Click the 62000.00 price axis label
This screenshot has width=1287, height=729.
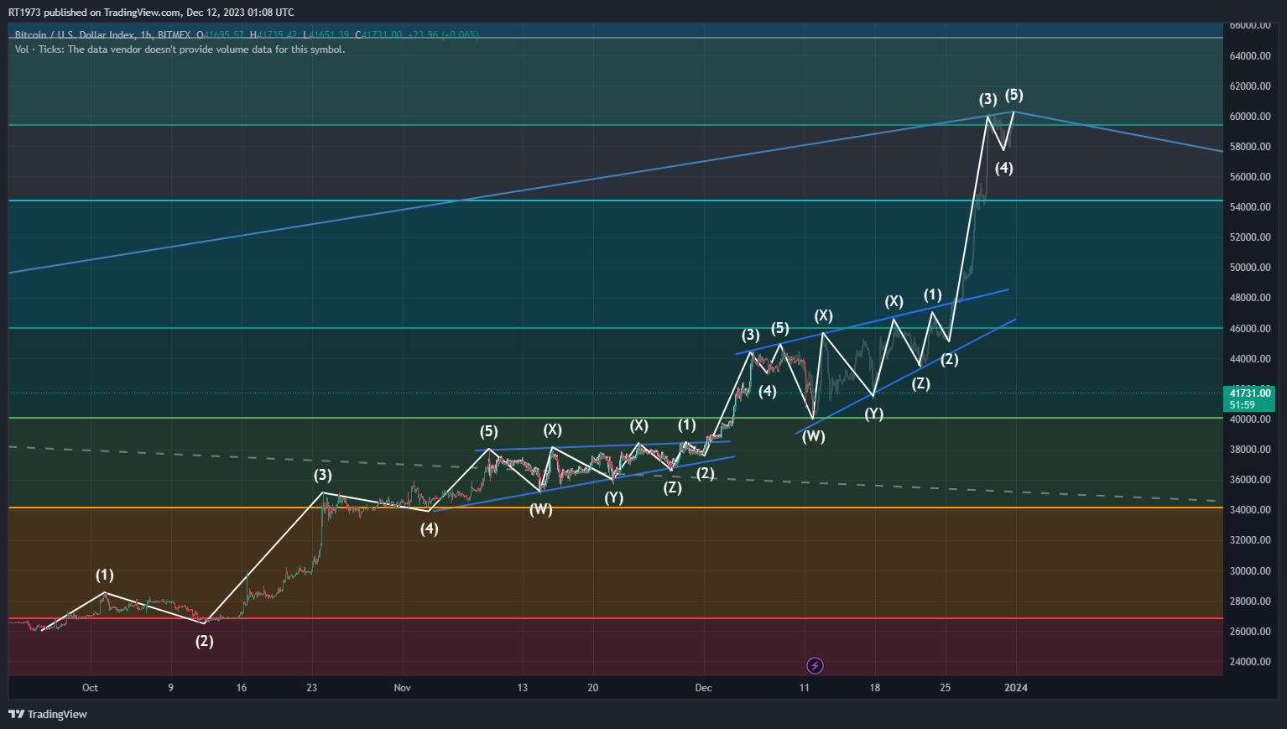(1250, 86)
